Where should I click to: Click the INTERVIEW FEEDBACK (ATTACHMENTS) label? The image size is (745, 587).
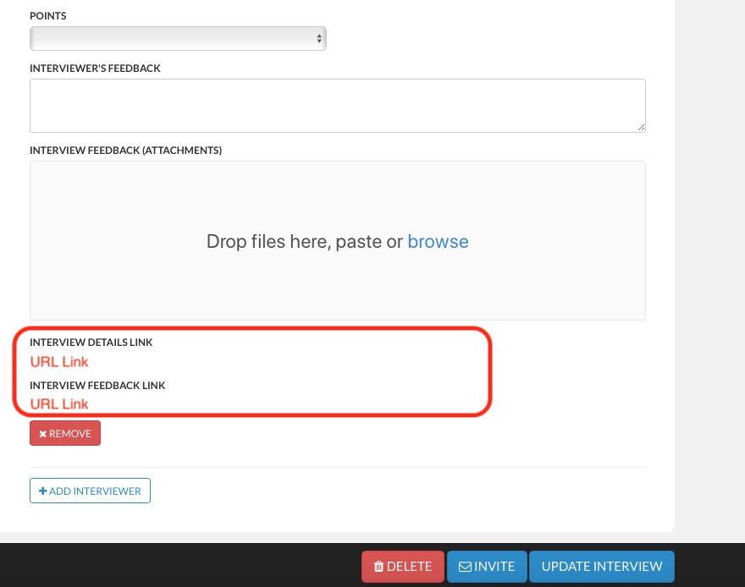tap(125, 151)
